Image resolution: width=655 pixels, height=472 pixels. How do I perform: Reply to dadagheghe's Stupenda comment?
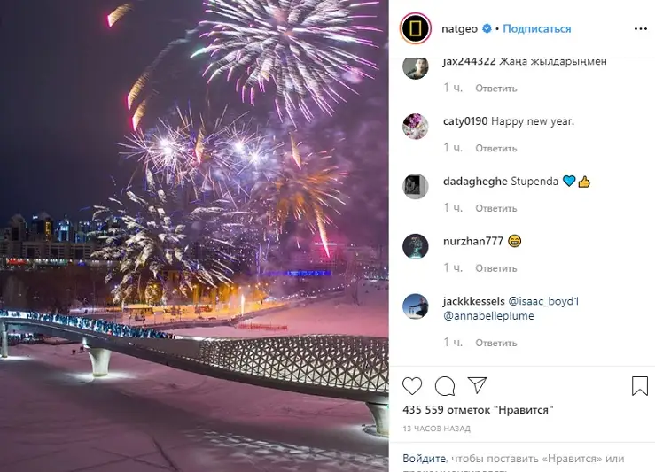click(x=495, y=208)
